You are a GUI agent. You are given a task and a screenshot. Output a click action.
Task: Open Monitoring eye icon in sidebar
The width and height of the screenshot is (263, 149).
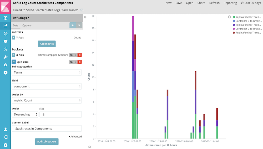5,65
